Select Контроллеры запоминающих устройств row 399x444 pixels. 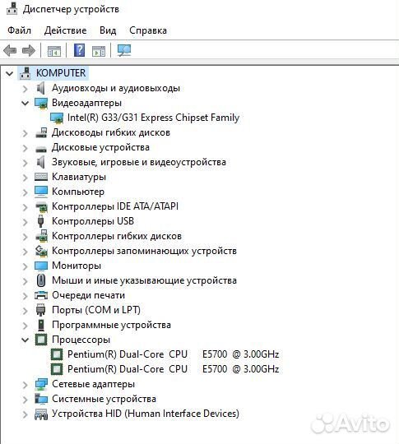[144, 251]
